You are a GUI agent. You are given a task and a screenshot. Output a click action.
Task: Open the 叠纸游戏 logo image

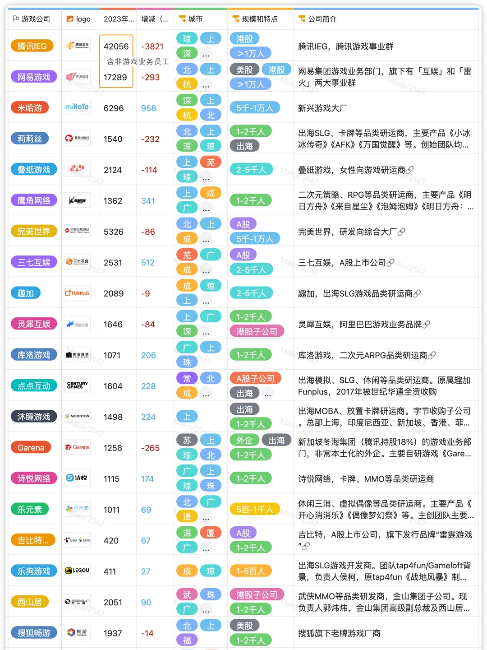77,169
